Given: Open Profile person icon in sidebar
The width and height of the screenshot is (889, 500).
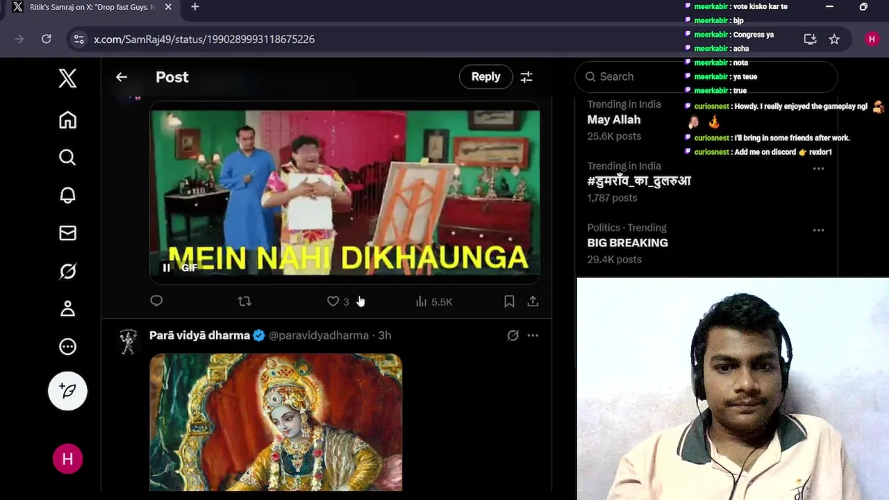Looking at the screenshot, I should [67, 308].
